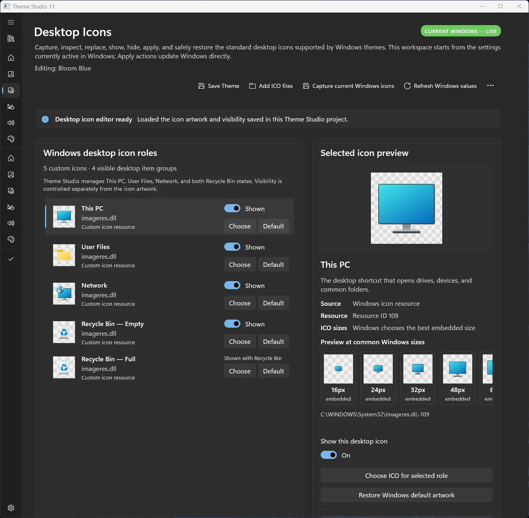529x518 pixels.
Task: Click Save Theme in the command bar
Action: coord(219,86)
